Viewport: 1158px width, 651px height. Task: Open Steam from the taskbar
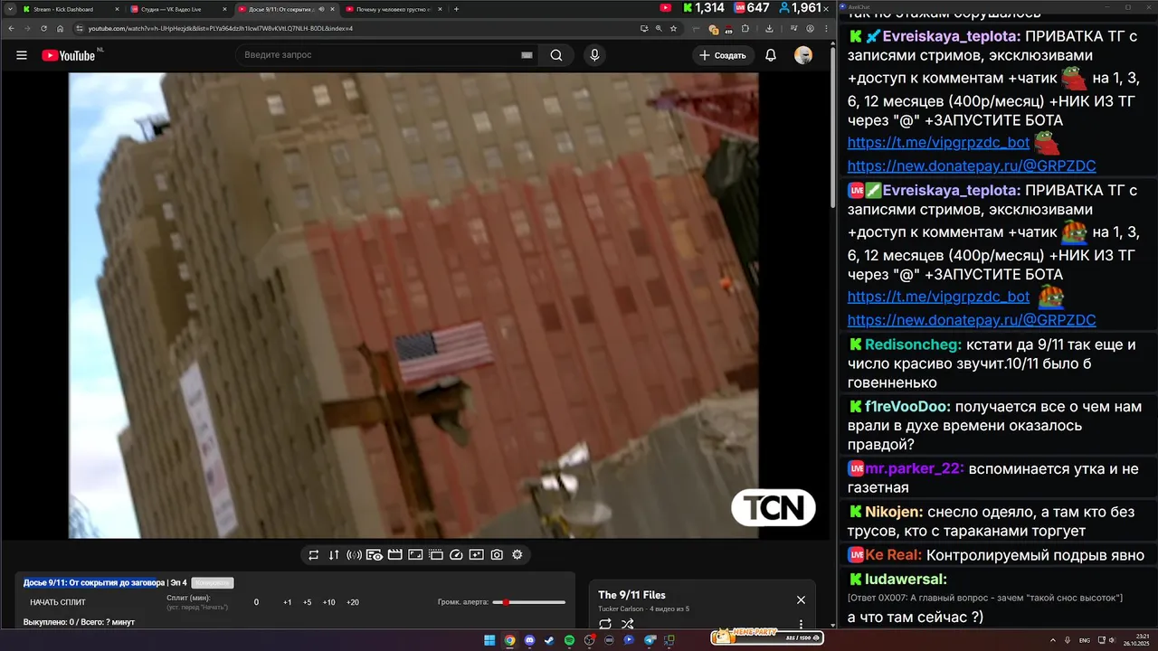coord(549,640)
